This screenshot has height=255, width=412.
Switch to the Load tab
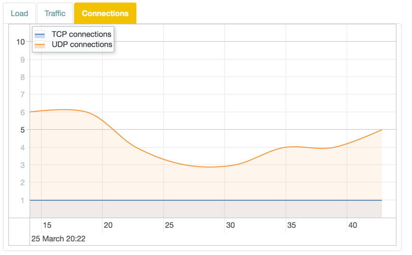point(19,14)
